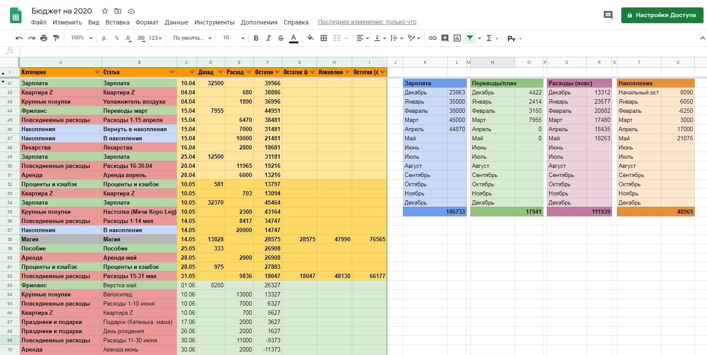Image resolution: width=707 pixels, height=355 pixels.
Task: Click the document title Бюджет на 2020
Action: point(62,11)
